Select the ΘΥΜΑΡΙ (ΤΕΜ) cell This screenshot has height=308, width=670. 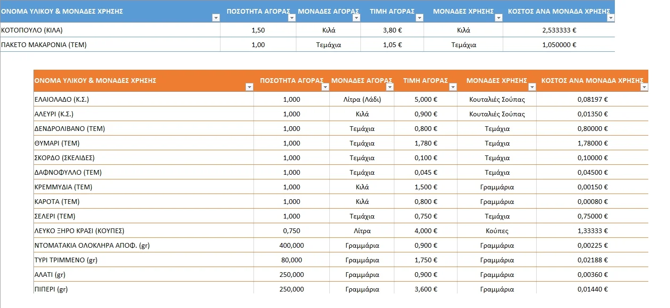[144, 143]
